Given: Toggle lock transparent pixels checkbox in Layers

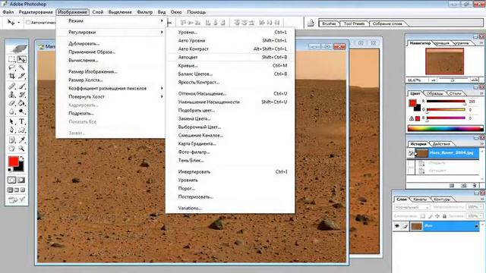Looking at the screenshot, I should 422,216.
